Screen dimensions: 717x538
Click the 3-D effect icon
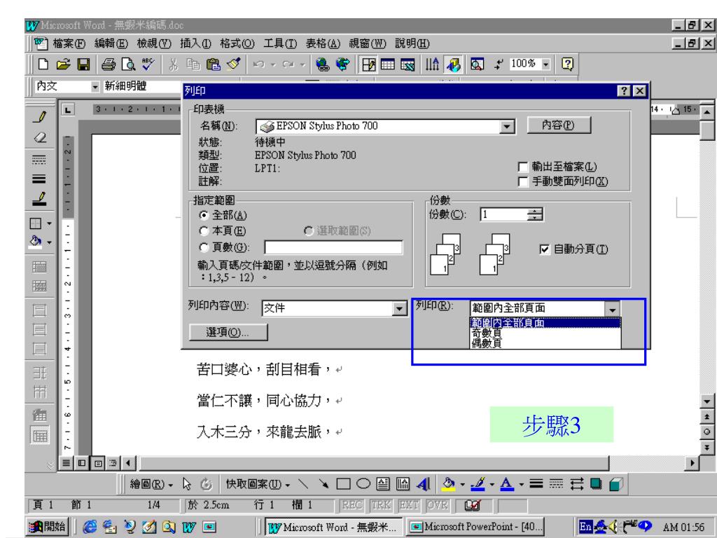(615, 483)
